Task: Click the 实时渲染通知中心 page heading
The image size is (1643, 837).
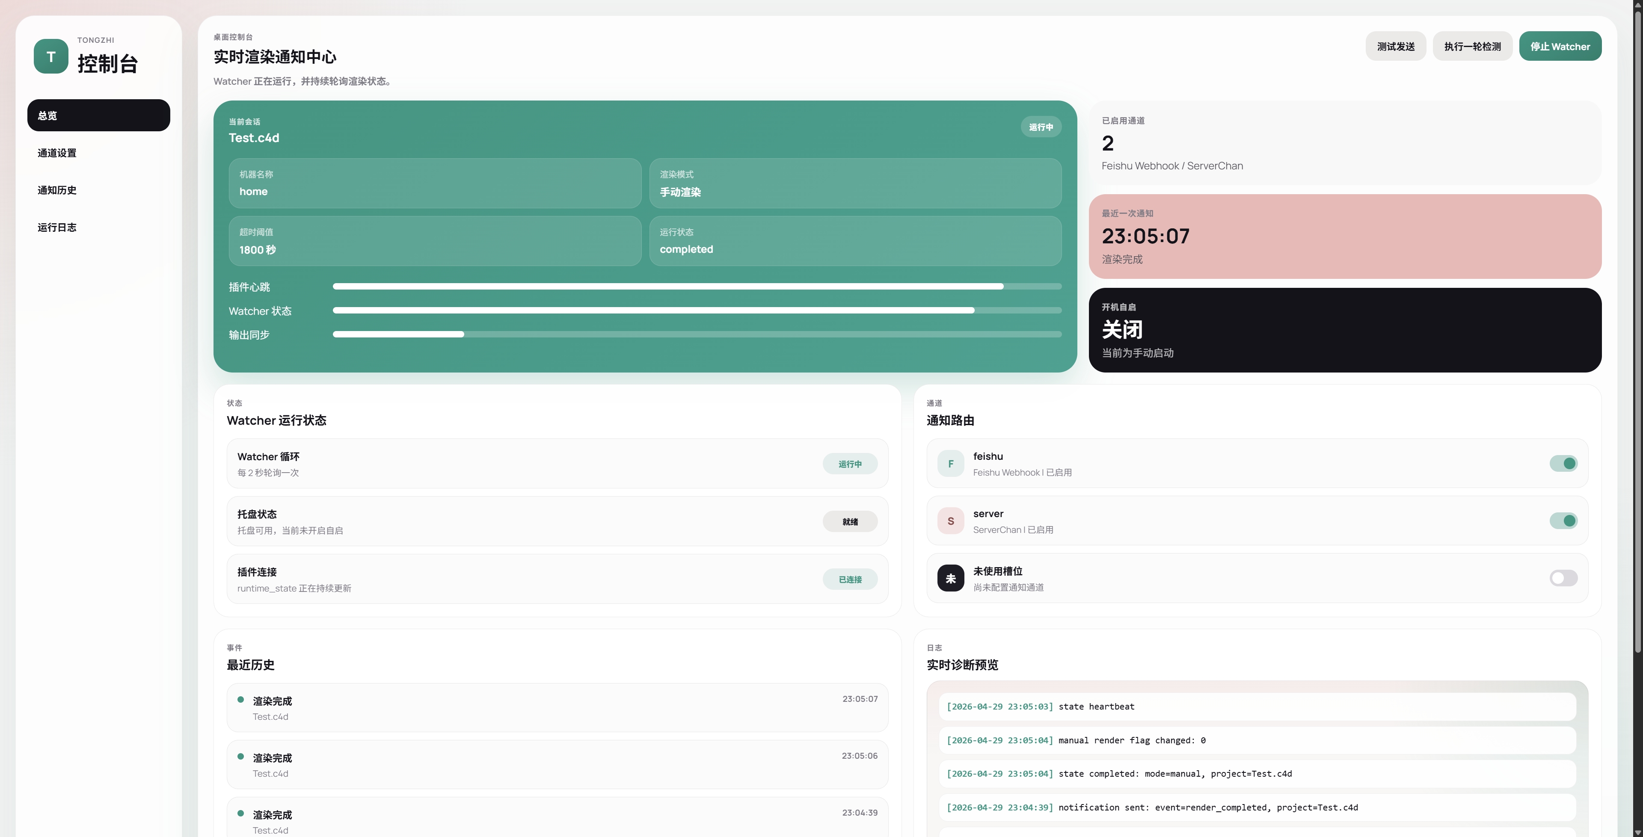Action: click(275, 57)
